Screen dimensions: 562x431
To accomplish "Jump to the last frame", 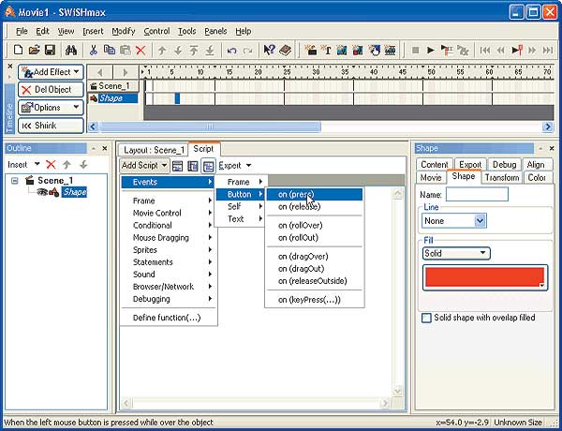I will click(x=548, y=51).
